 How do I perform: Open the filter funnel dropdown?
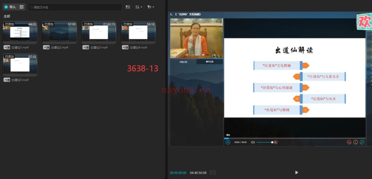151,7
